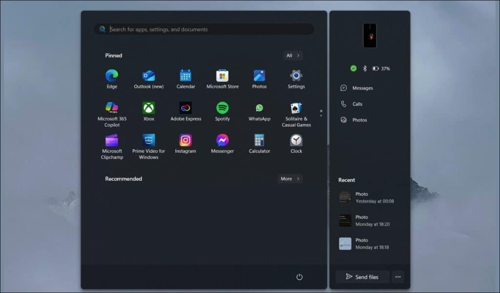The width and height of the screenshot is (500, 293).
Task: Expand More recommended items
Action: (x=290, y=178)
